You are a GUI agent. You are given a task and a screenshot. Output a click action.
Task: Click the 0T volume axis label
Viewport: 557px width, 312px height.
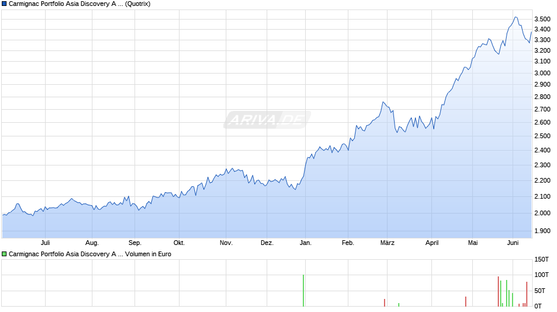[x=538, y=306]
